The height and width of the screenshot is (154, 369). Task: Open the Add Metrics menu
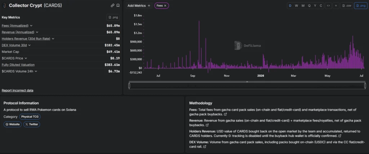(139, 6)
